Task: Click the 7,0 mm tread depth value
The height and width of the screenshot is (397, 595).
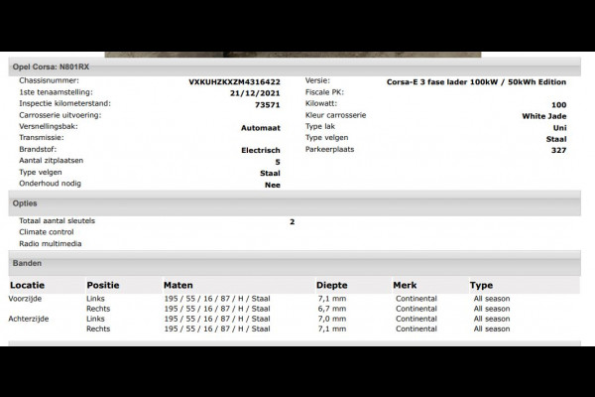Action: (332, 319)
